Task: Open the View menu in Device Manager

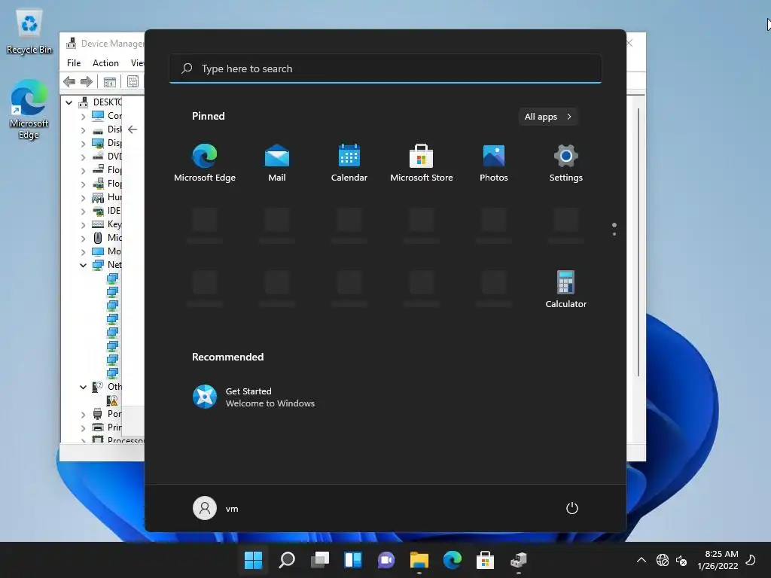Action: click(137, 63)
